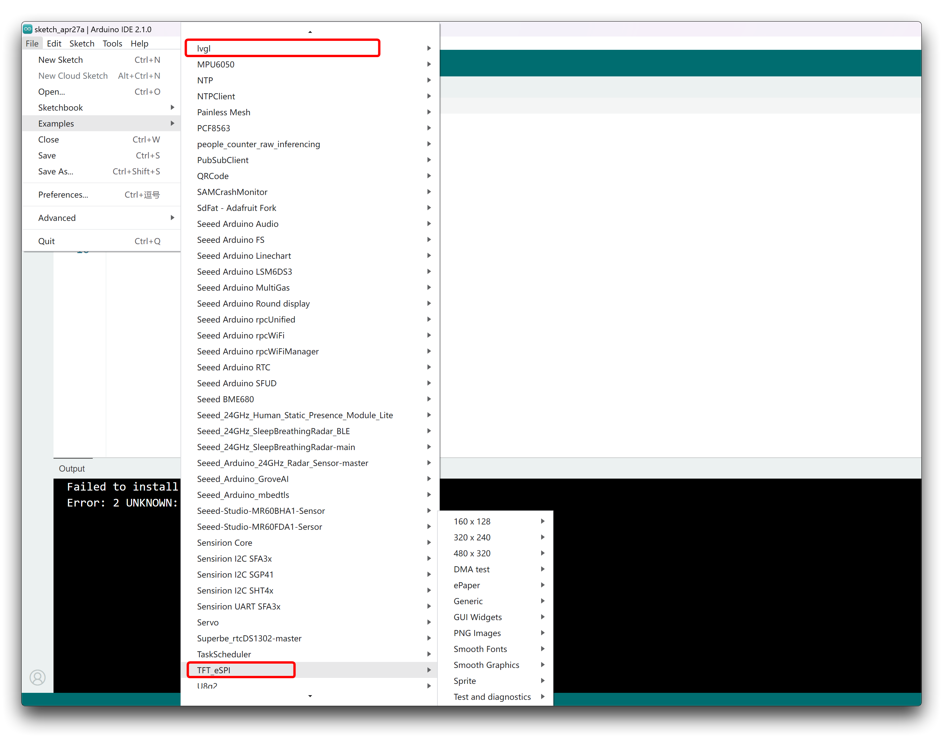This screenshot has height=738, width=943.
Task: Expand the NTPClient examples
Action: pyautogui.click(x=309, y=96)
